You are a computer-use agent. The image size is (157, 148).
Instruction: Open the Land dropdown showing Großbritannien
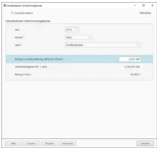click(x=103, y=45)
